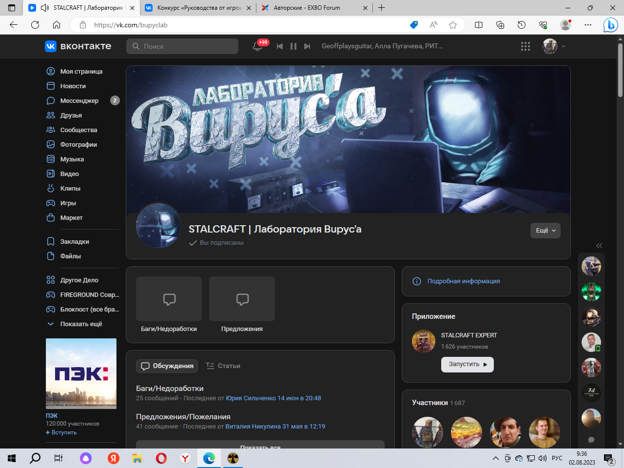The width and height of the screenshot is (624, 468).
Task: Open Bing Copilot sidebar button
Action: (610, 25)
